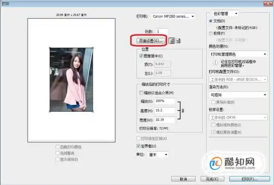274x185 pixels.
Task: Toggle 黑场补偿(B) checkbox
Action: point(213,102)
